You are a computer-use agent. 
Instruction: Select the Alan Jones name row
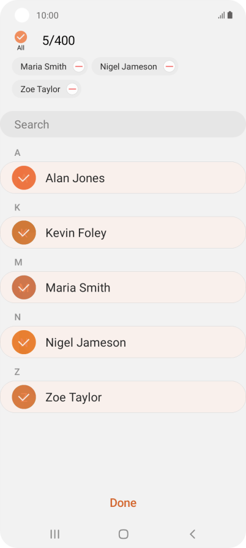[123, 178]
